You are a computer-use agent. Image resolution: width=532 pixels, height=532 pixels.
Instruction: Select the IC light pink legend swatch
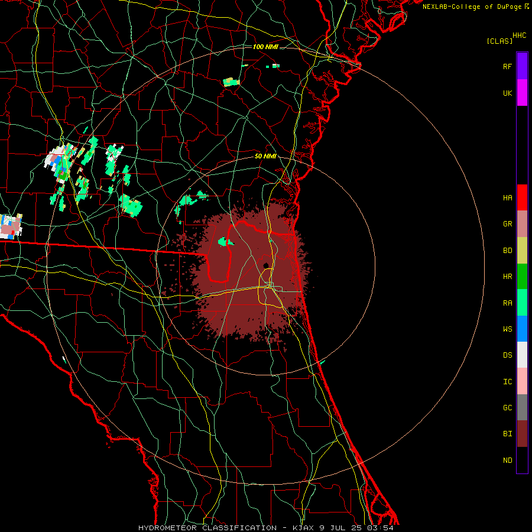point(522,381)
